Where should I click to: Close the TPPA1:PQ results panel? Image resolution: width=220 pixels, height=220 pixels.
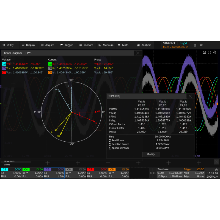point(190,96)
